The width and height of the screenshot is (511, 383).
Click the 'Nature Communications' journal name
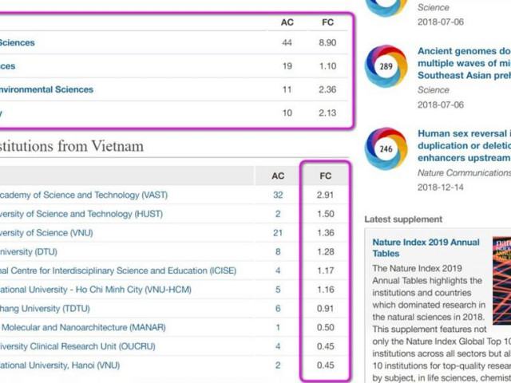[464, 172]
